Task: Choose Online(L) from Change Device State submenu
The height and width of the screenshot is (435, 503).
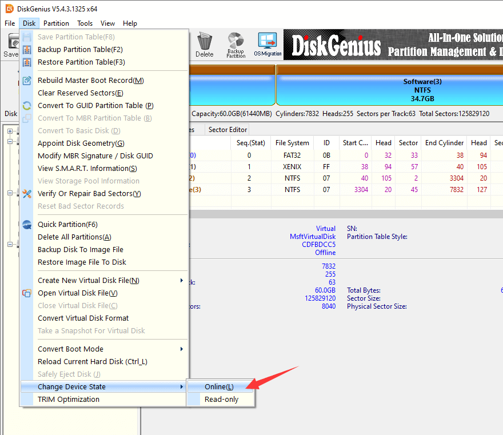Action: tap(219, 387)
